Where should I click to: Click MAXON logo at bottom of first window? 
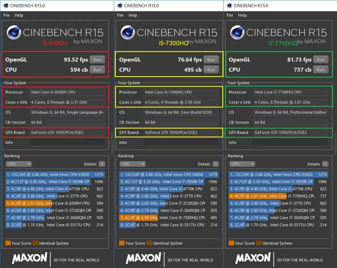pos(30,258)
